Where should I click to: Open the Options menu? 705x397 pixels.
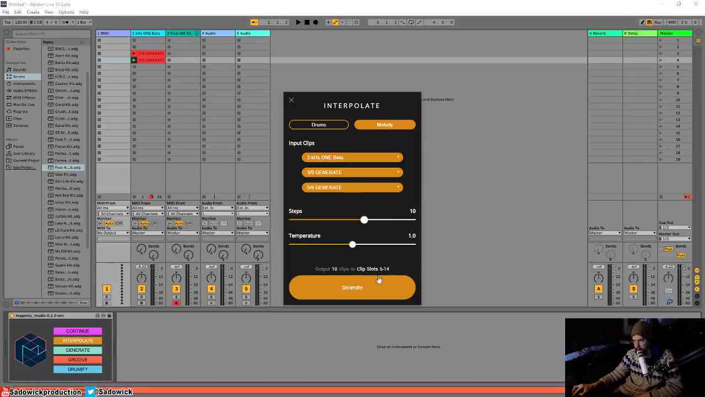(x=67, y=12)
